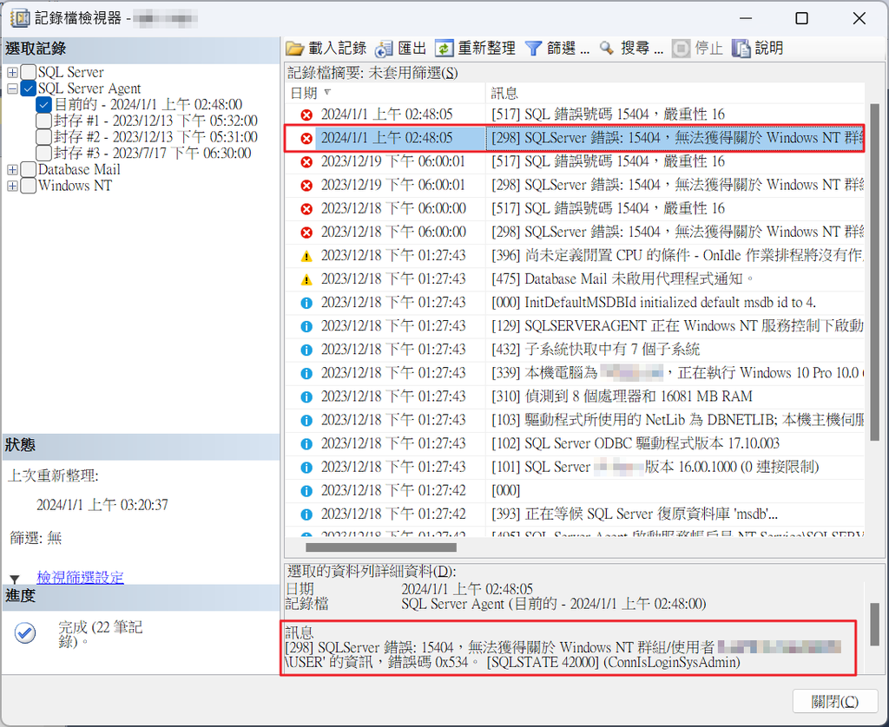
Task: Click error icon on 2023/12/19 [517] row
Action: (x=306, y=162)
